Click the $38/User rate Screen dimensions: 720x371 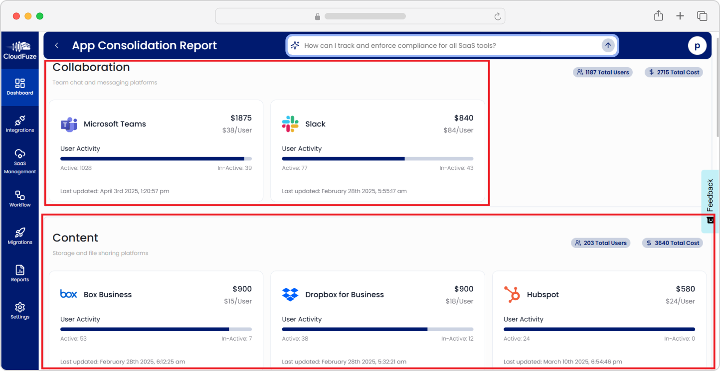[x=237, y=130]
